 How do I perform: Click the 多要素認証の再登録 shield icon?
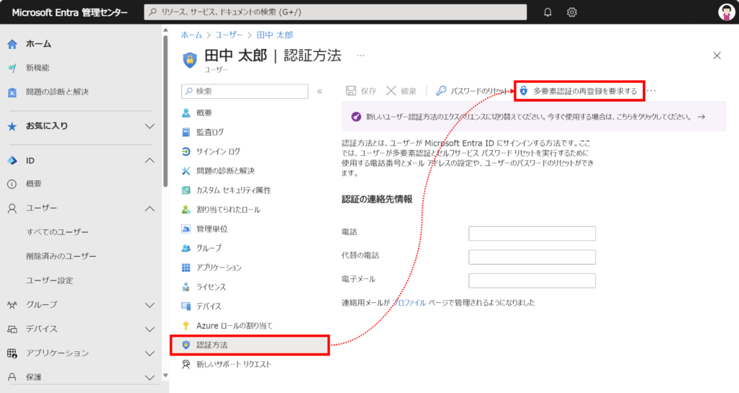[524, 91]
